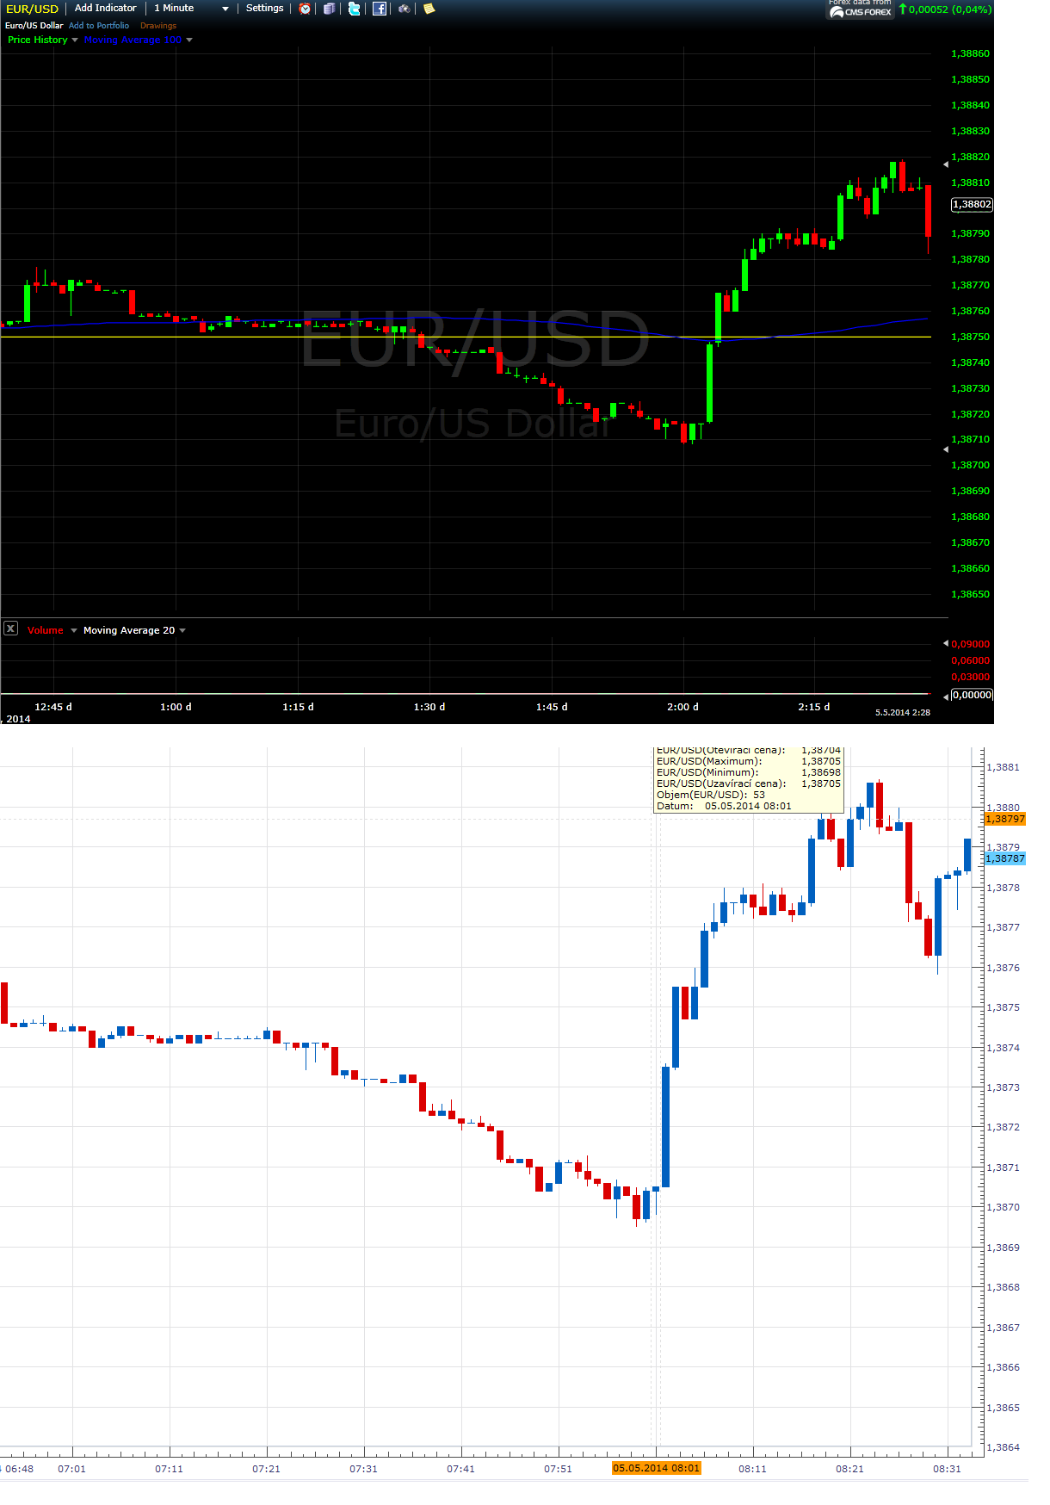1050x1505 pixels.
Task: Open the database cylinder icon in toolbar
Action: [x=329, y=9]
